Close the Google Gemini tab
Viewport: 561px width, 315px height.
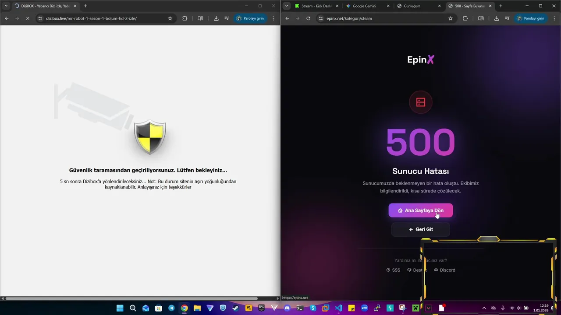point(388,6)
